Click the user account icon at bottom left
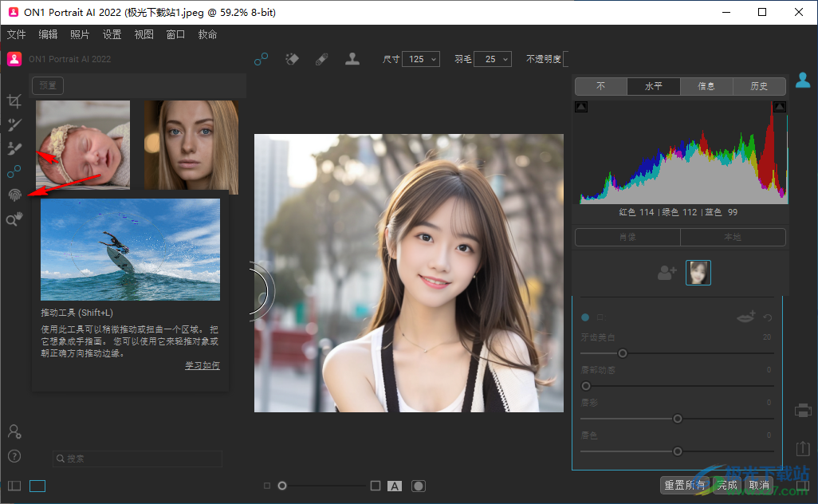 pos(14,431)
